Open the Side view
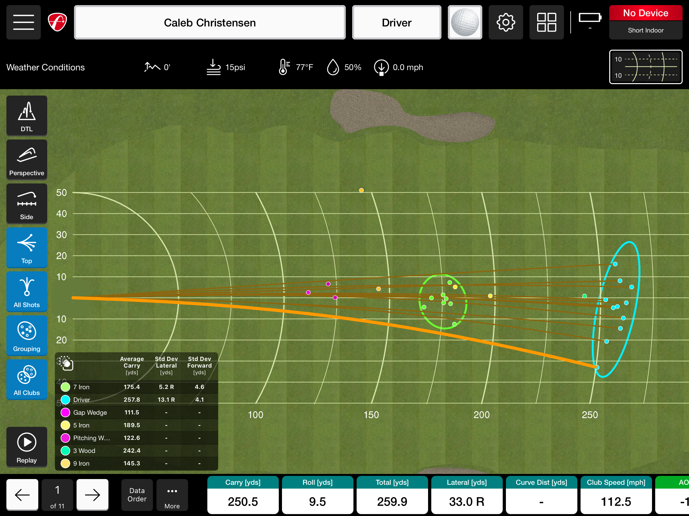The image size is (689, 516). (26, 204)
